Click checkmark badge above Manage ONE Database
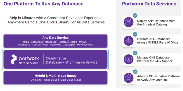Screen dimensions: 183x91 135,53
